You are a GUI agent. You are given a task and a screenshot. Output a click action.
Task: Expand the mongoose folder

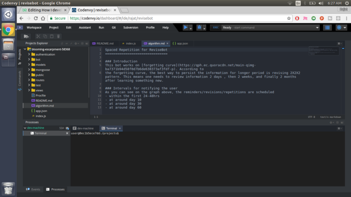pos(29,69)
